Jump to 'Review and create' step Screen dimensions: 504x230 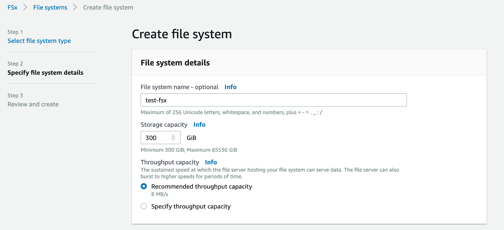[x=33, y=104]
